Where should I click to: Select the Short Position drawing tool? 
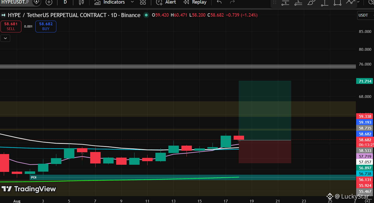tap(285, 2)
